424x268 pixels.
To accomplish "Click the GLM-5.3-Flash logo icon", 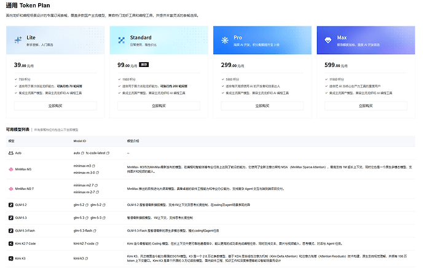I will tap(11, 231).
